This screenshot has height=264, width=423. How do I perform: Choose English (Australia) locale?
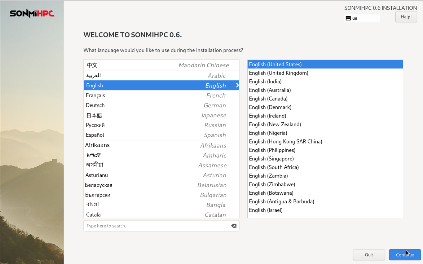click(325, 90)
